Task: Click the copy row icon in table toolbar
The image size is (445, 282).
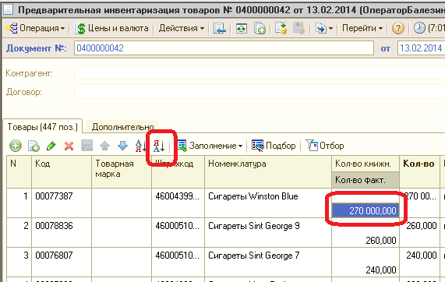Action: 34,146
